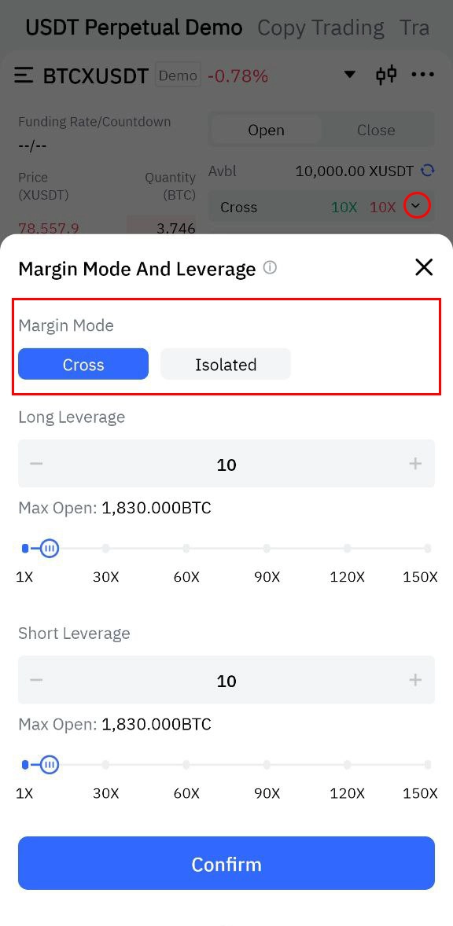Screen dimensions: 453x926
Task: Set Long Leverage slider to 60X
Action: 186,549
